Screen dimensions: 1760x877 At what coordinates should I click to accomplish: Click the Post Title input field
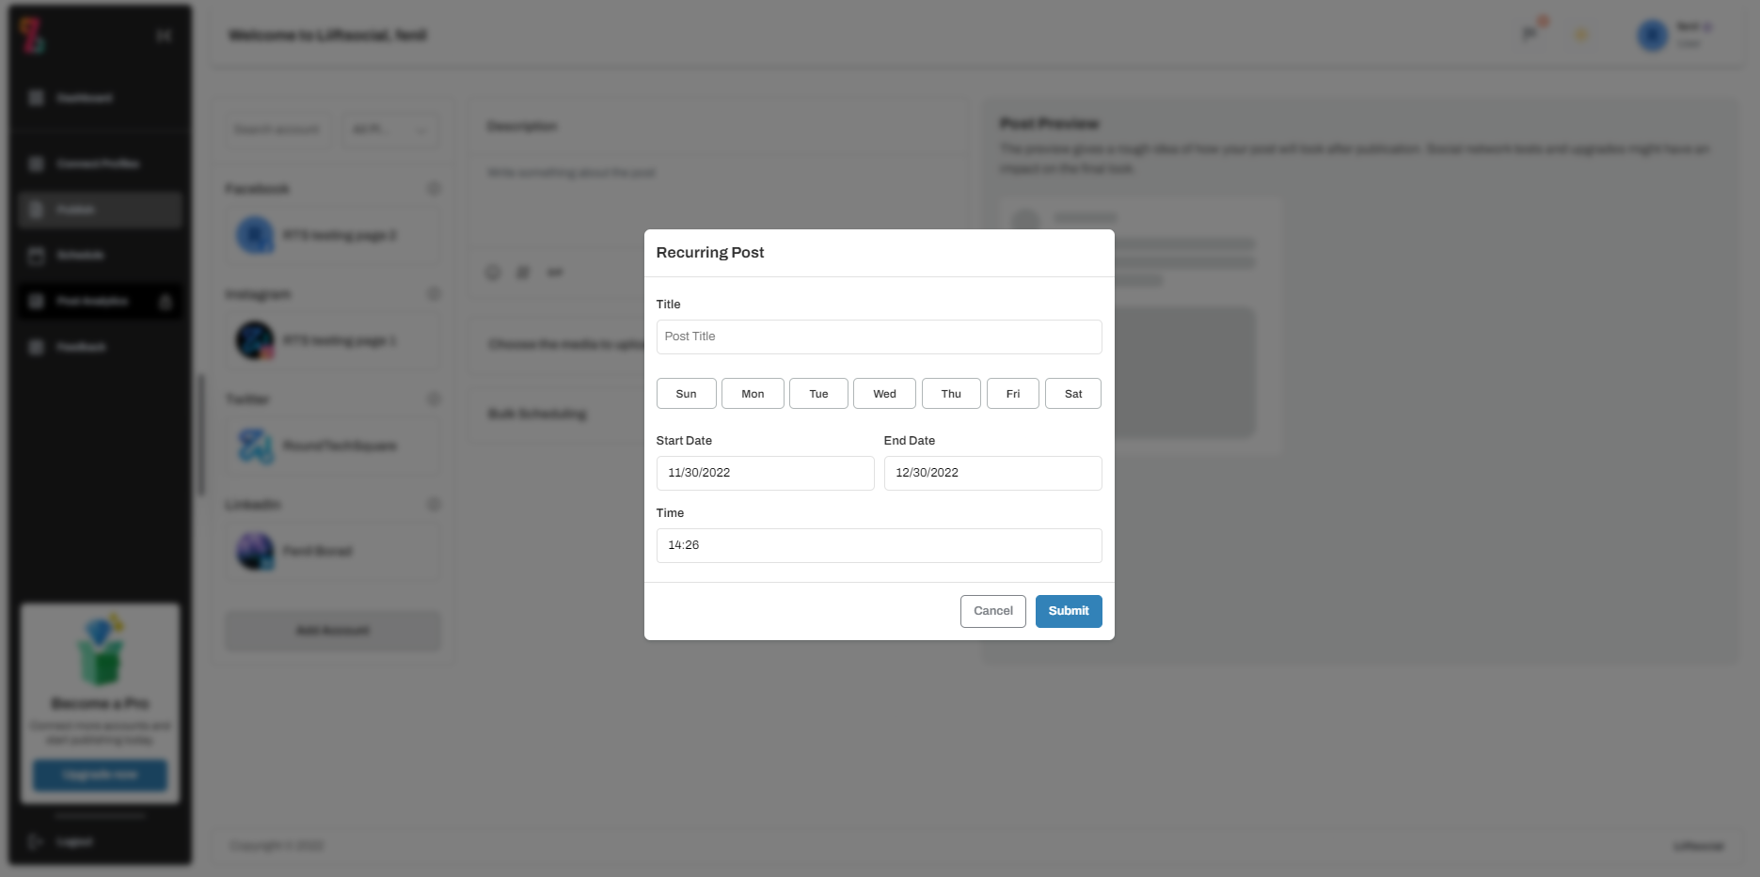878,337
